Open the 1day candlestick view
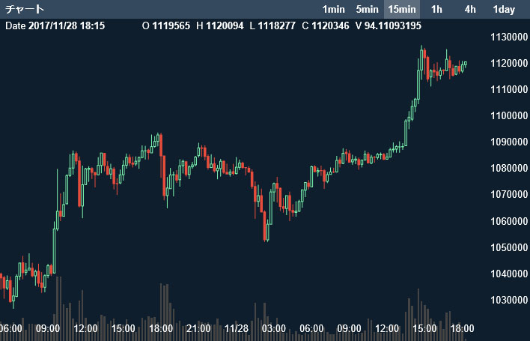The height and width of the screenshot is (341, 530). (x=504, y=10)
